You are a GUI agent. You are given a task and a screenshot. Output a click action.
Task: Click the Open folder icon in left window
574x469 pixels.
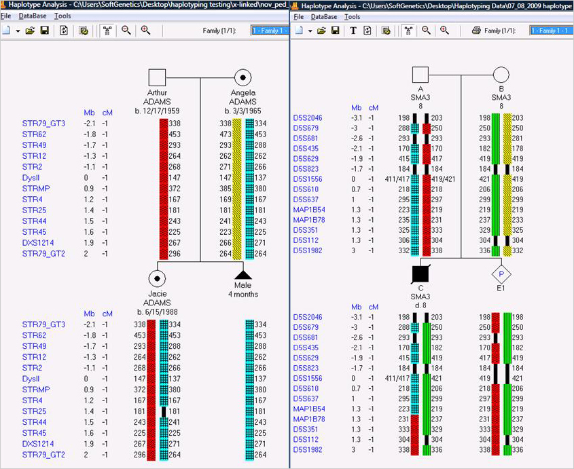(x=30, y=31)
